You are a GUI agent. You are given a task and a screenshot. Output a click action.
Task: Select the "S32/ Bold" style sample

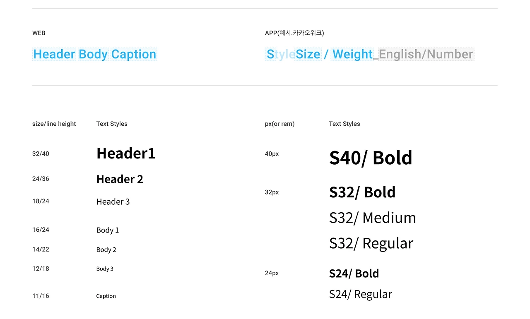point(362,192)
